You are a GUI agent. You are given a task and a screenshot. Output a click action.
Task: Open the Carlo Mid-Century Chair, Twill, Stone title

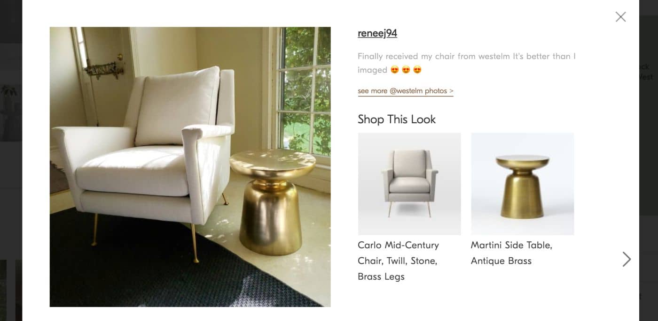click(x=399, y=261)
